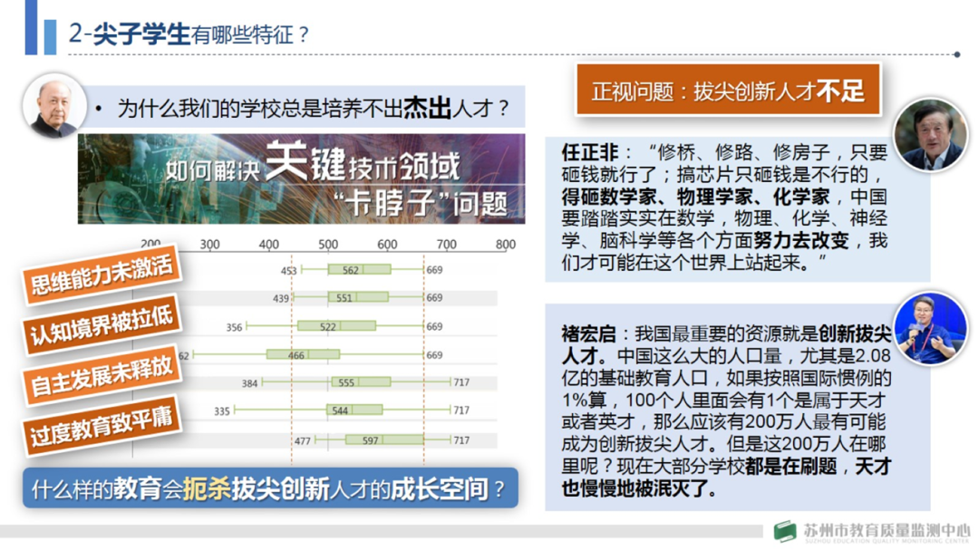Click the maximum value 669 in the 562 row
Image resolution: width=979 pixels, height=551 pixels.
coord(434,269)
